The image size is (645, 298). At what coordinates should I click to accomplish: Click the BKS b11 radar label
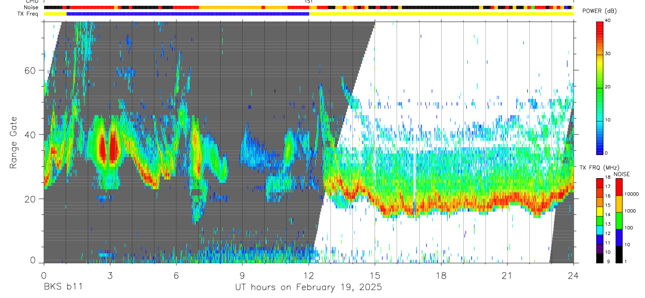pyautogui.click(x=63, y=287)
